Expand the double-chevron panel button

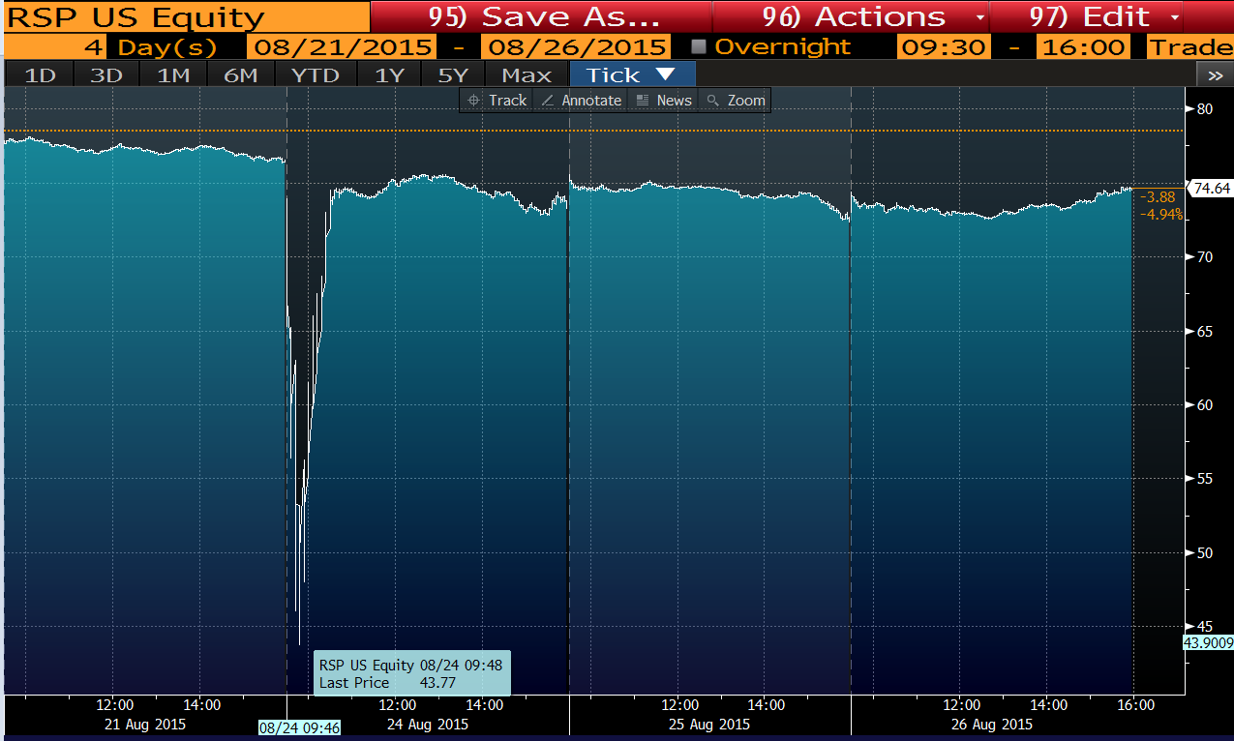point(1215,74)
